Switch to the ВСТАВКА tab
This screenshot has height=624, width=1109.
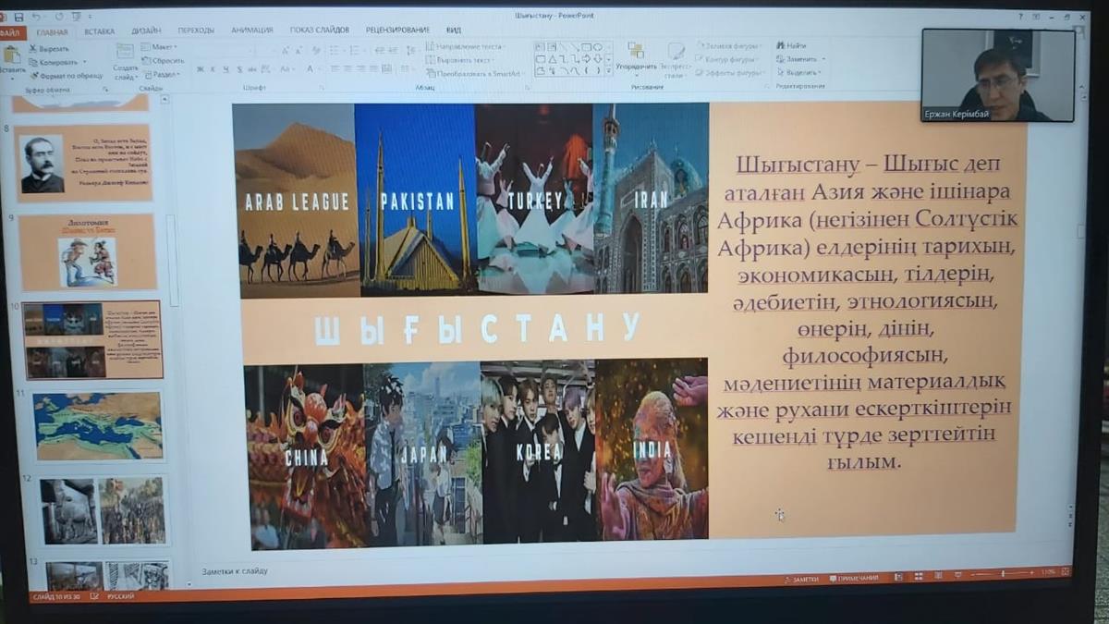click(x=99, y=31)
